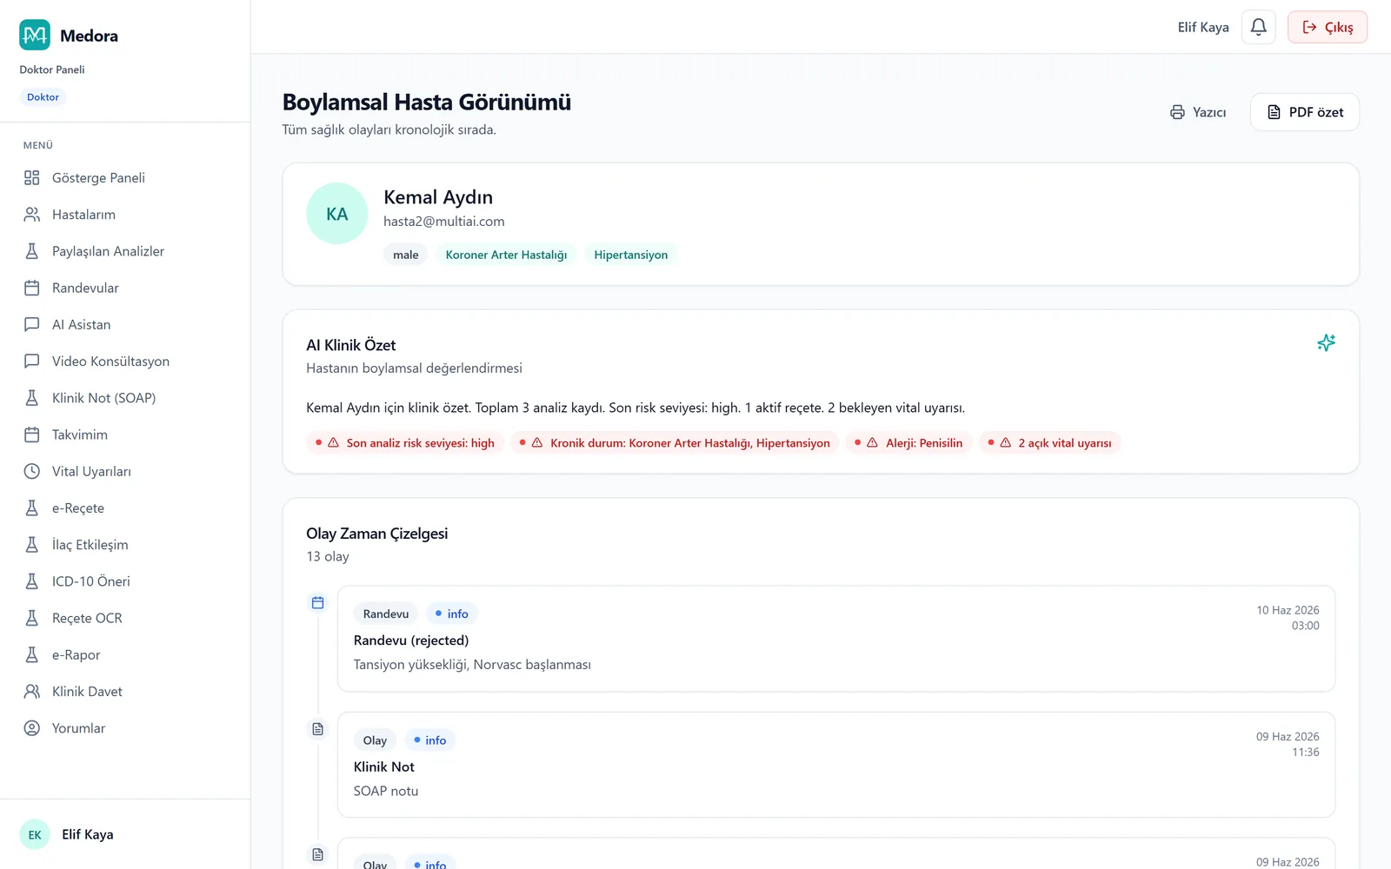The height and width of the screenshot is (869, 1391).
Task: Open Video Konsültasyon section
Action: 125,362
